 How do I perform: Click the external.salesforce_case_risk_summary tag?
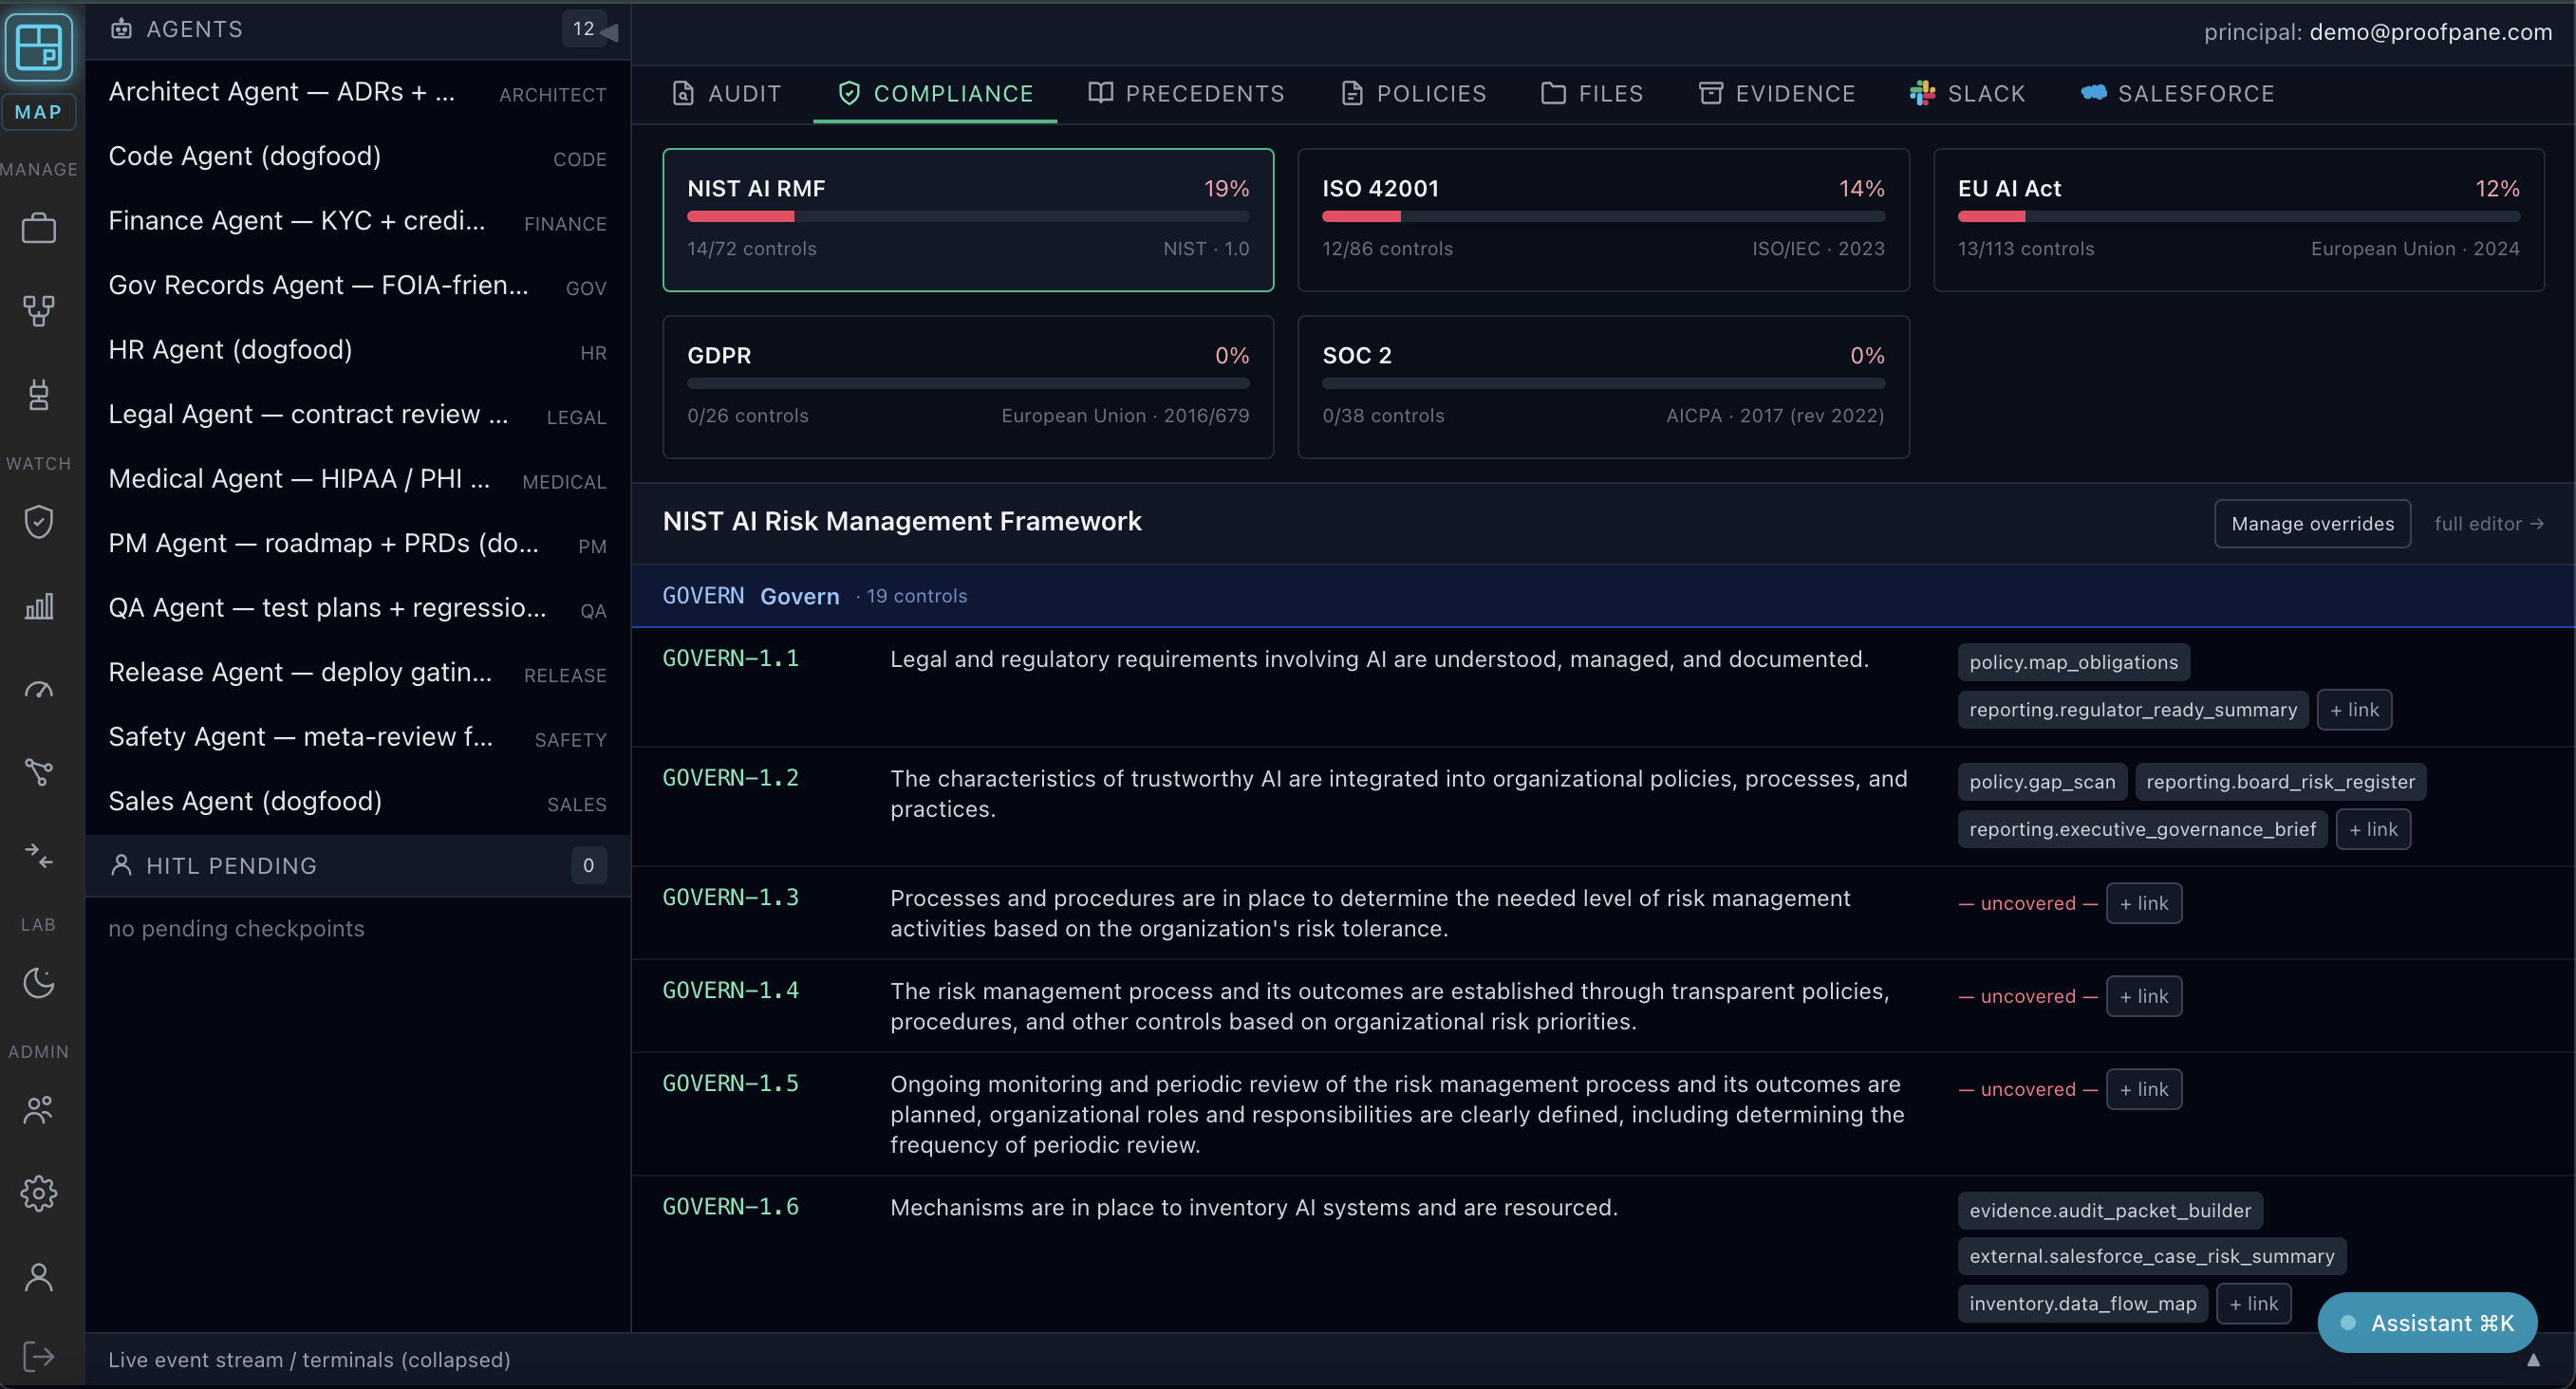tap(2152, 1256)
